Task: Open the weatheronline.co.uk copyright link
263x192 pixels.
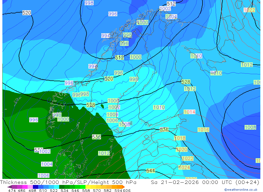Action: click(x=241, y=190)
